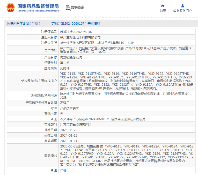The image size is (198, 175).
Task: Click 附件 value 产品技术要求
Action: [69, 108]
